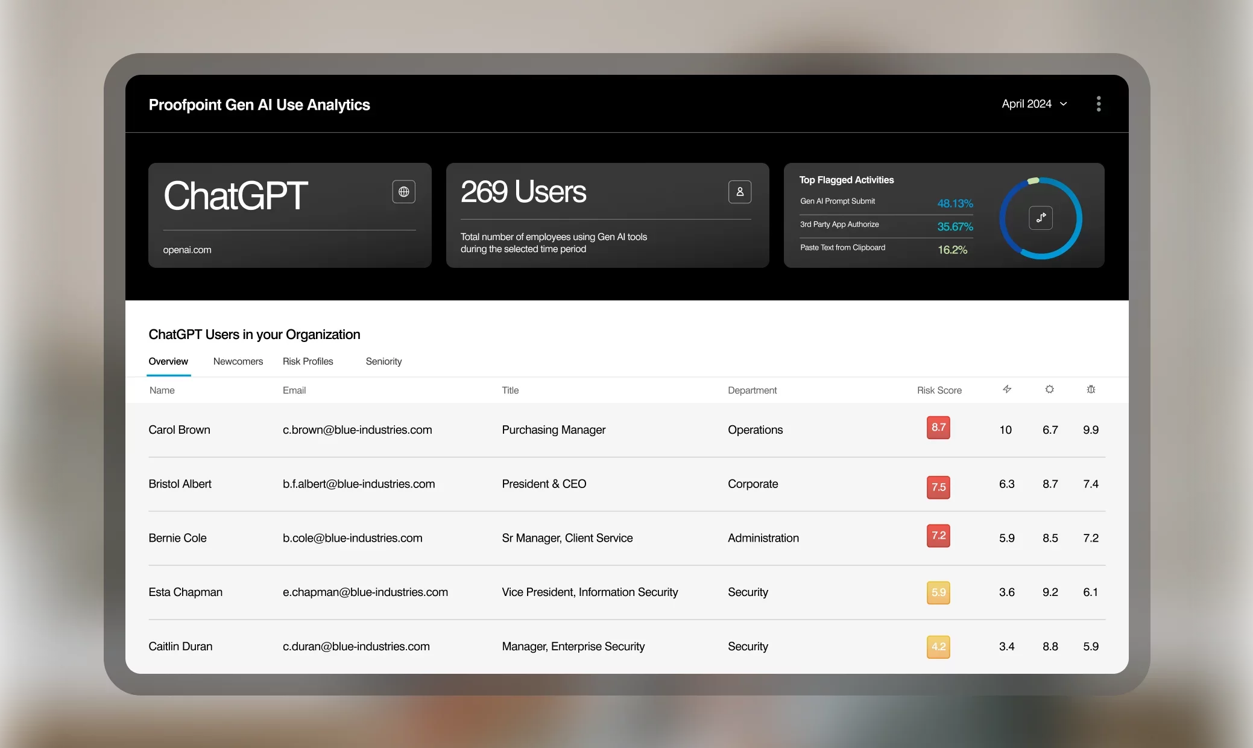The width and height of the screenshot is (1253, 748).
Task: Open the April 2024 date selector
Action: pyautogui.click(x=1034, y=104)
